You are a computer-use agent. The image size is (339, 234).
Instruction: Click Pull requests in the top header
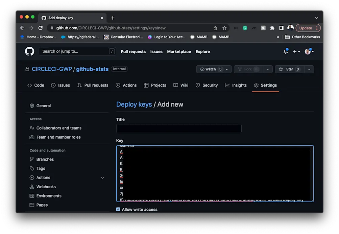pyautogui.click(x=133, y=51)
